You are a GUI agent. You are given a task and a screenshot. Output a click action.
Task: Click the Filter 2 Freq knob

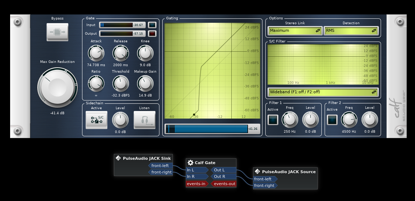pos(349,119)
